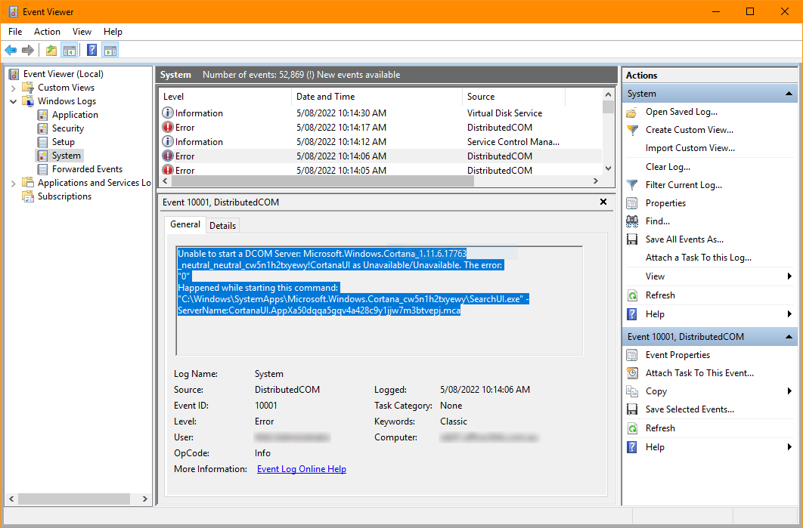This screenshot has width=803, height=528.
Task: Expand Applications and Services Logs
Action: [x=13, y=182]
